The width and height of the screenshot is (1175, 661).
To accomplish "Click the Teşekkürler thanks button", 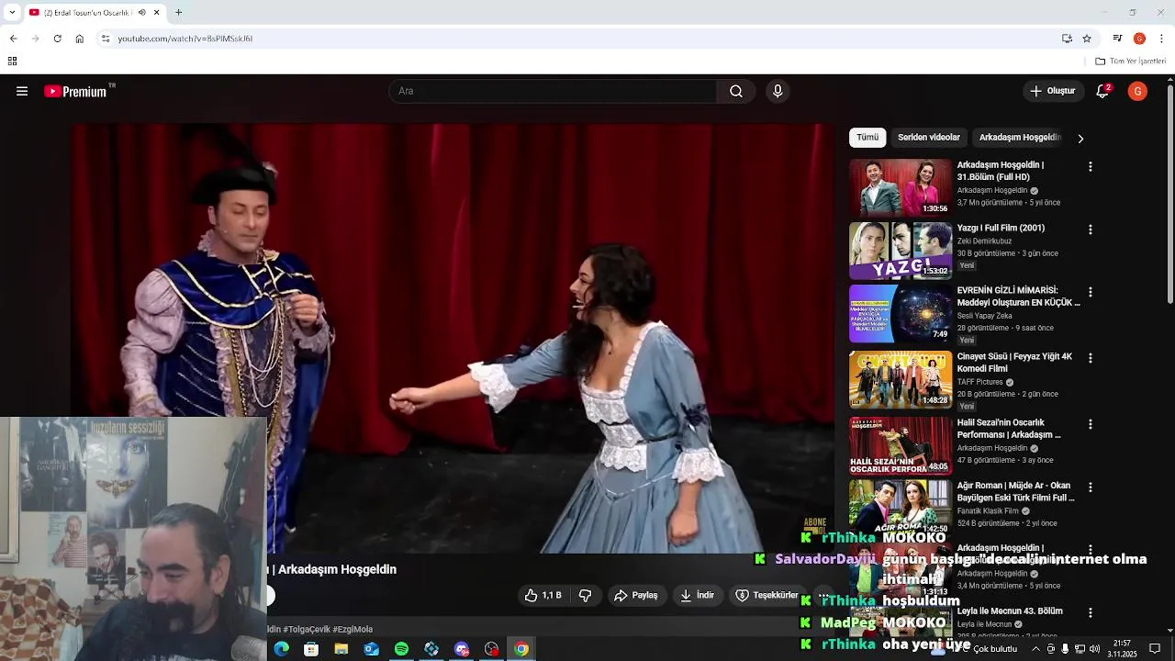I will (x=767, y=595).
